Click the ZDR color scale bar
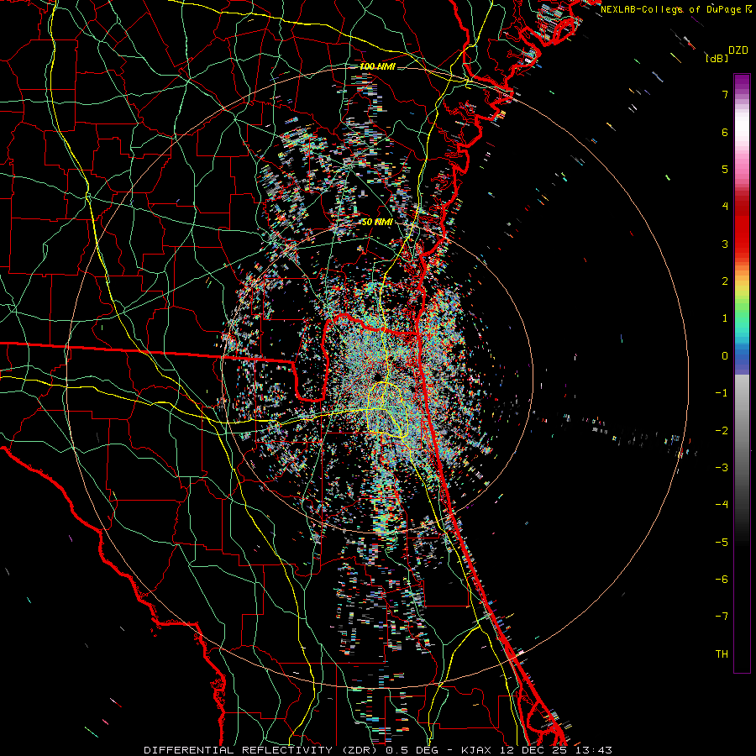This screenshot has width=756, height=756. [x=742, y=373]
